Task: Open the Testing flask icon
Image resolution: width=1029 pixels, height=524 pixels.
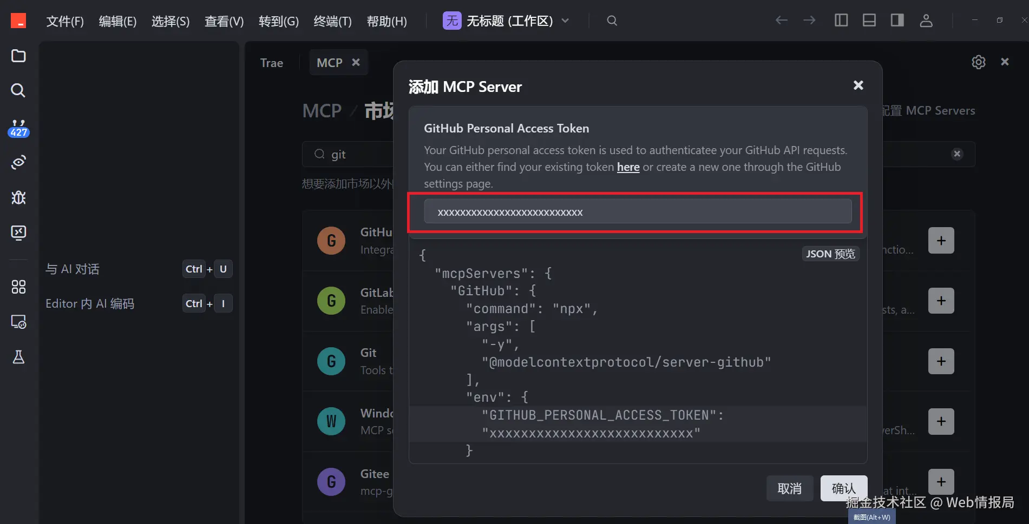Action: tap(18, 357)
